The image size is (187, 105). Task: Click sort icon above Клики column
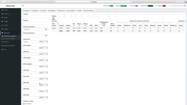click(x=64, y=16)
